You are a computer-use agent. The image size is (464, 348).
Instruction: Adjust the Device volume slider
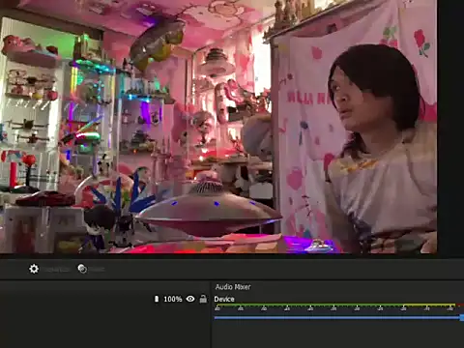click(339, 318)
